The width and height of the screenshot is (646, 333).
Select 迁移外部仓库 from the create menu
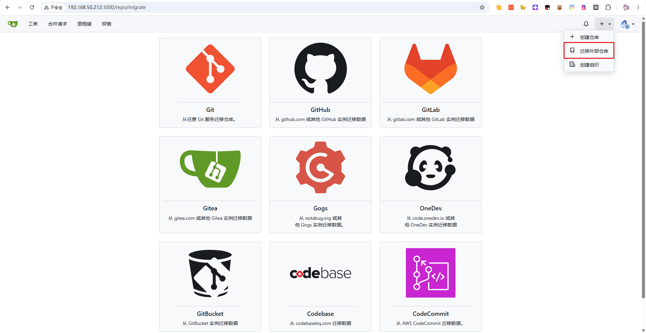point(589,51)
